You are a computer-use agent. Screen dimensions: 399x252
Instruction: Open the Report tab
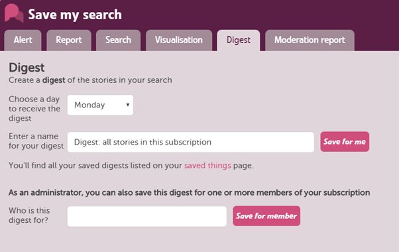coord(69,40)
